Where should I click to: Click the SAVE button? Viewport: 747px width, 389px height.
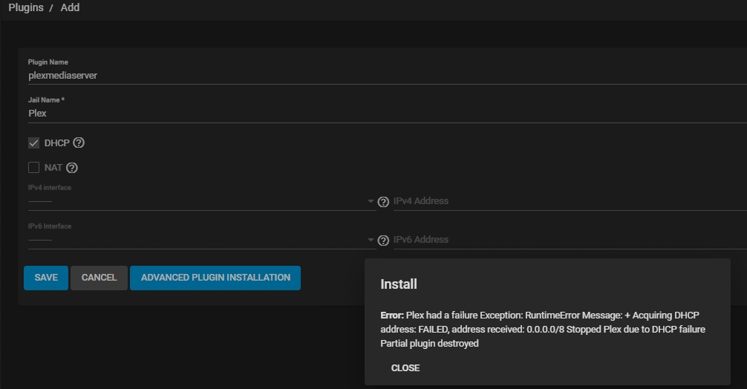(46, 278)
